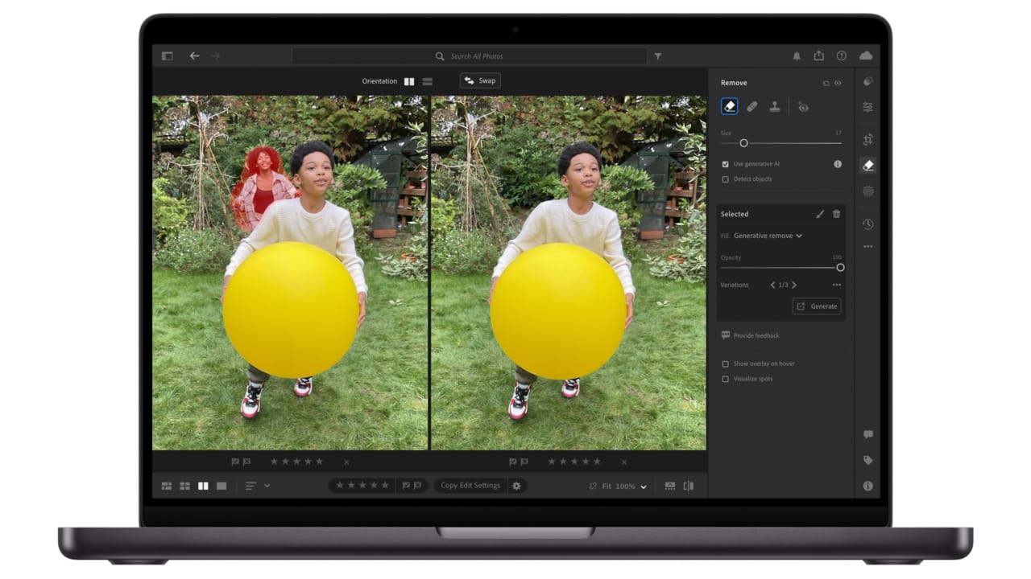Image resolution: width=1031 pixels, height=579 pixels.
Task: Enable Detect objects checkbox
Action: tap(725, 179)
